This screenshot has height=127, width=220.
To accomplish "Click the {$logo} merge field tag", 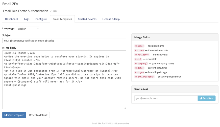I will click(139, 72).
